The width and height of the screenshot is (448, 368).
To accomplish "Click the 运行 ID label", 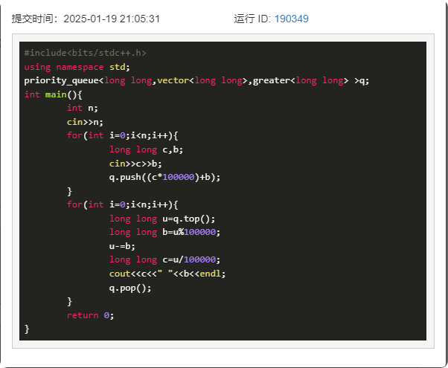I will (x=251, y=19).
